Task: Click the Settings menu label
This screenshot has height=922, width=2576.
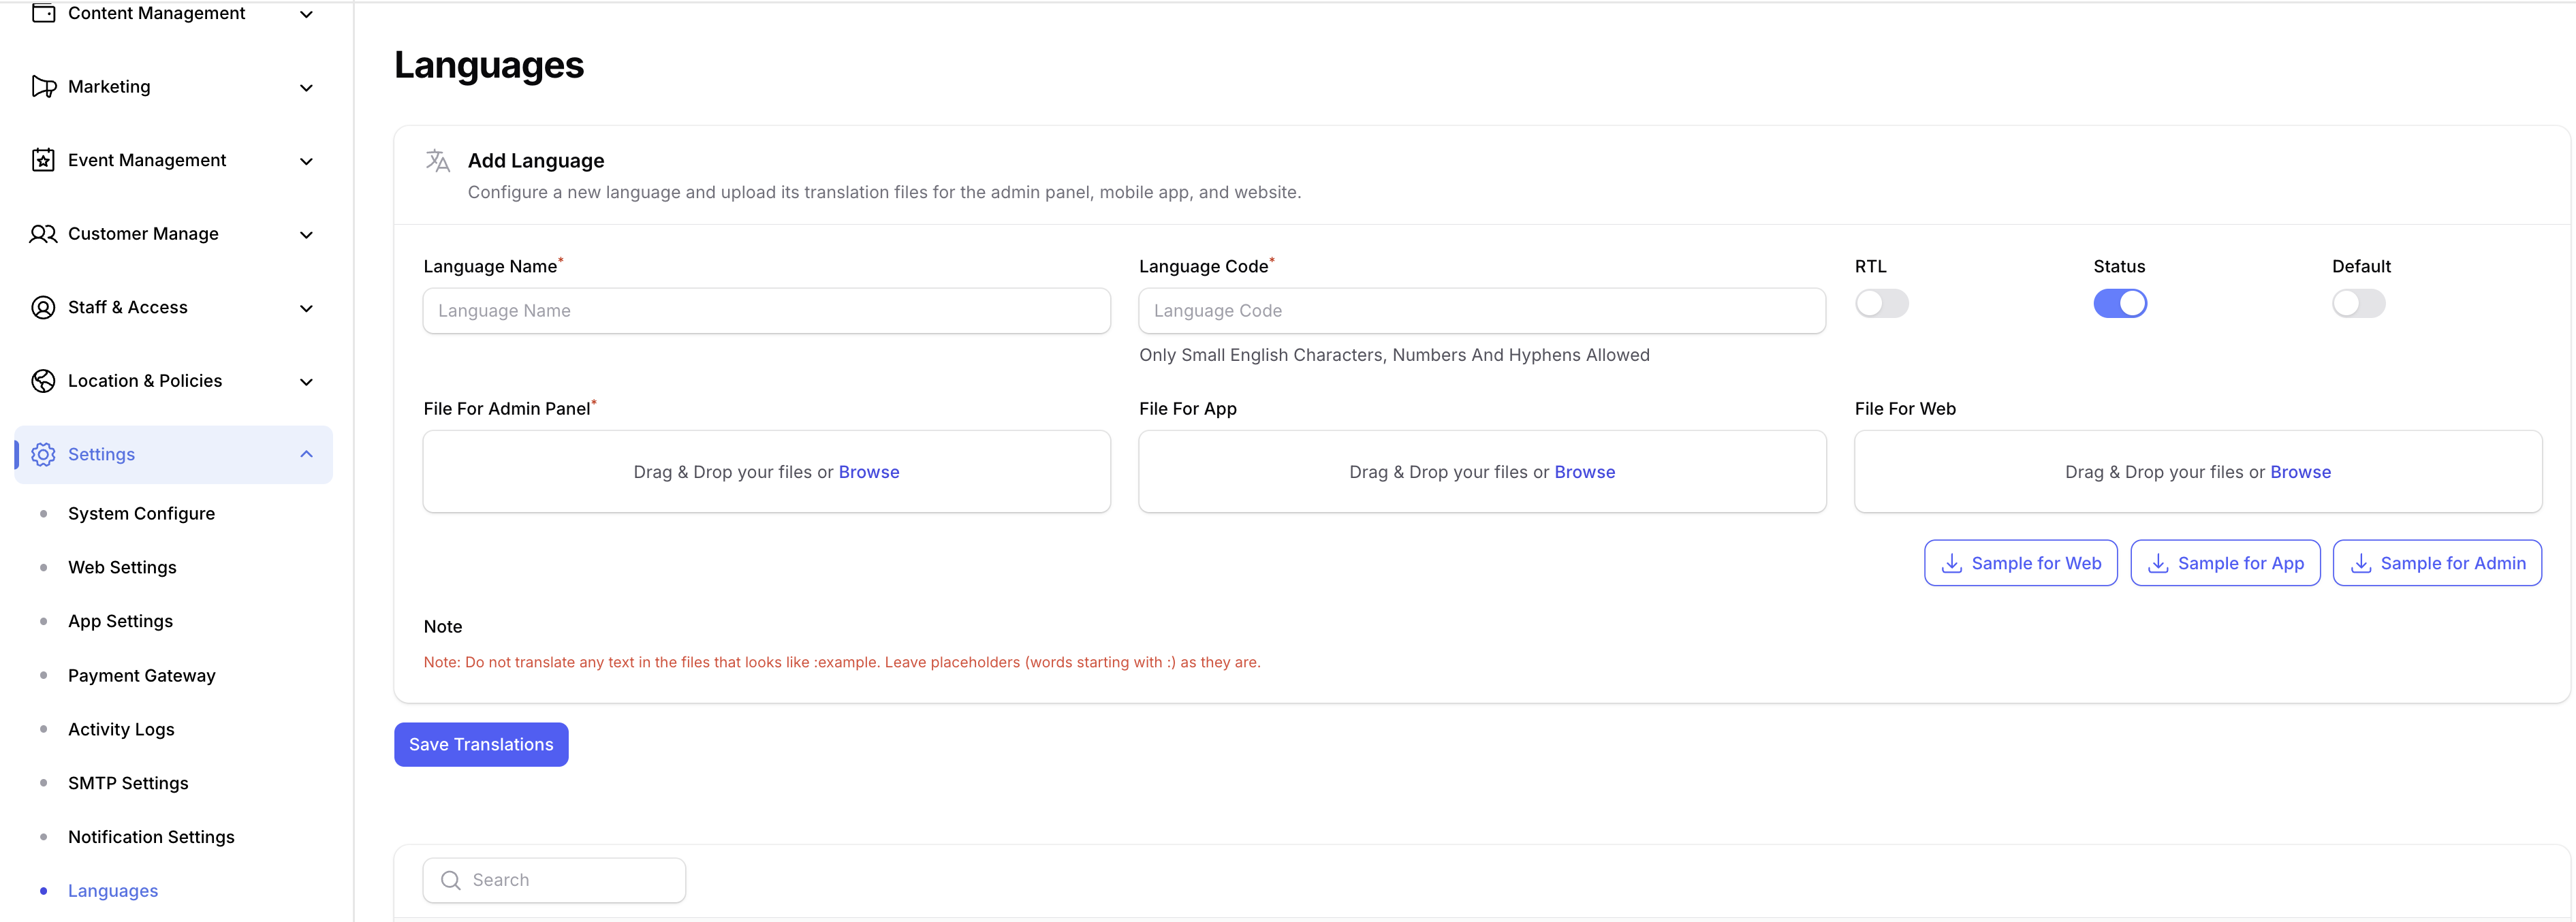Action: [101, 454]
